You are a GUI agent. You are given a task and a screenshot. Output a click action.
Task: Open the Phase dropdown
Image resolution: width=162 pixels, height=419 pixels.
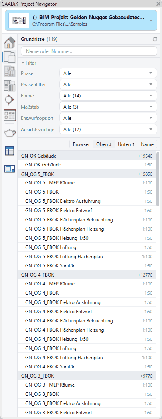[108, 73]
